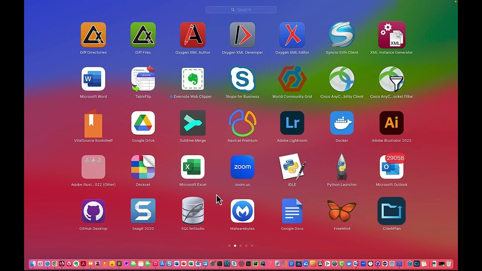This screenshot has width=482, height=271.
Task: Open Cisco AnyConnect Mobility Client
Action: [342, 79]
